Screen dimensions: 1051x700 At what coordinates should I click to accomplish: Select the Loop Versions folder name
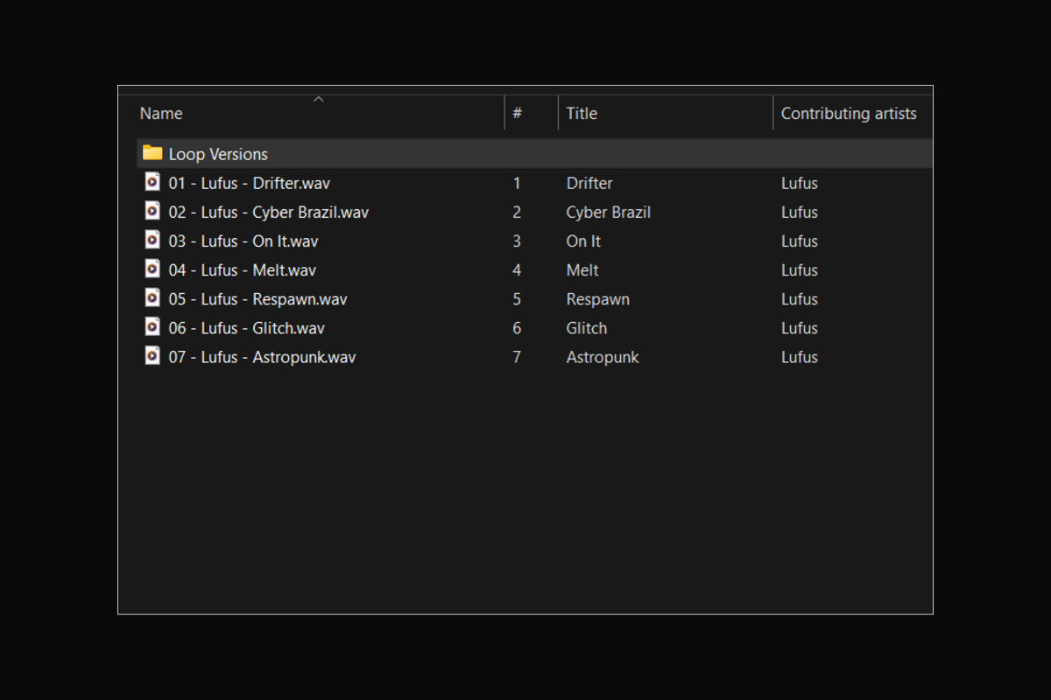(218, 154)
